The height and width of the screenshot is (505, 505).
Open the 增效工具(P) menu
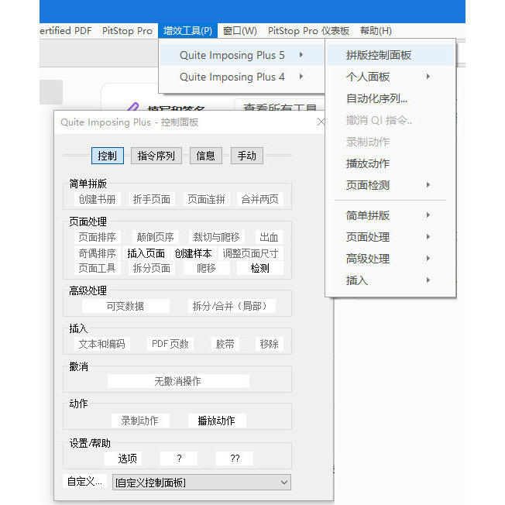187,31
